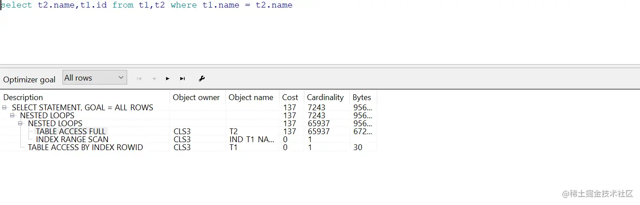Click into the SQL query editor text

click(147, 5)
